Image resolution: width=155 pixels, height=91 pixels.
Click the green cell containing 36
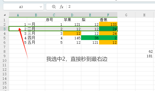coord(90,38)
